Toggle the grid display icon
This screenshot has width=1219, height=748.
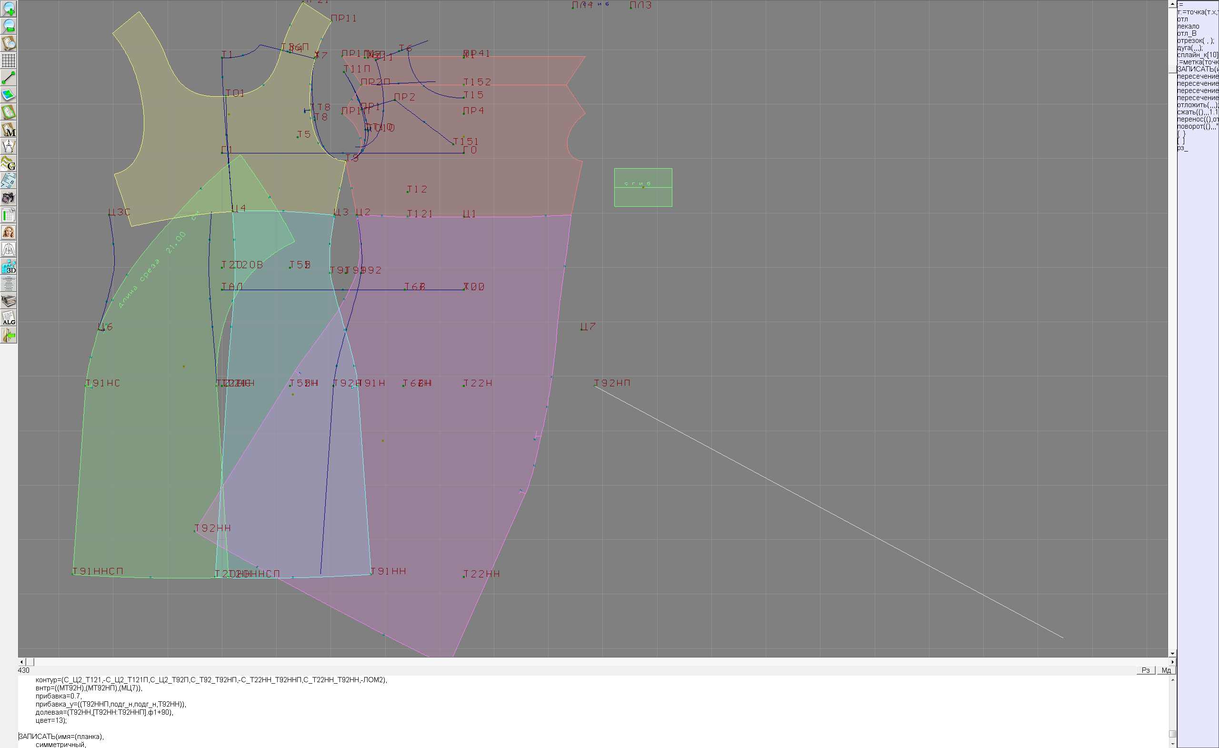click(x=9, y=61)
